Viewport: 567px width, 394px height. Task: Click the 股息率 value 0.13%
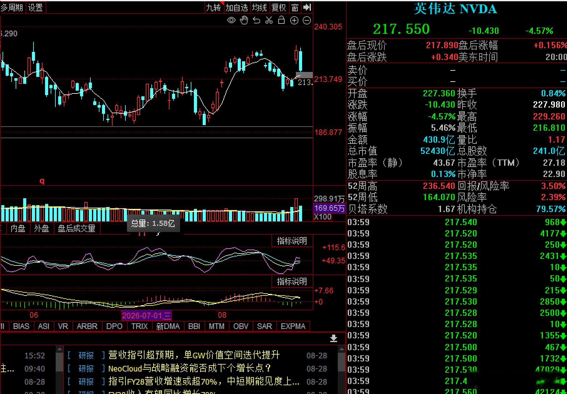point(443,174)
